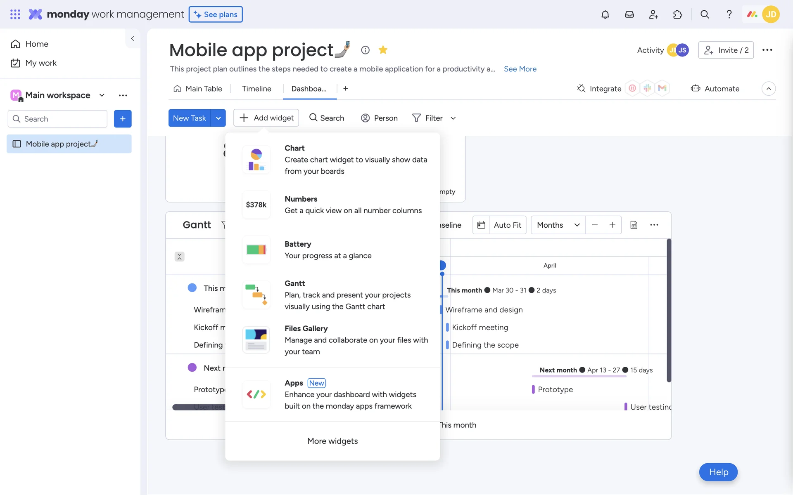Collapse the board header with the up arrow
This screenshot has width=793, height=495.
(768, 89)
